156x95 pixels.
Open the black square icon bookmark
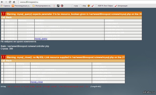click(58, 6)
